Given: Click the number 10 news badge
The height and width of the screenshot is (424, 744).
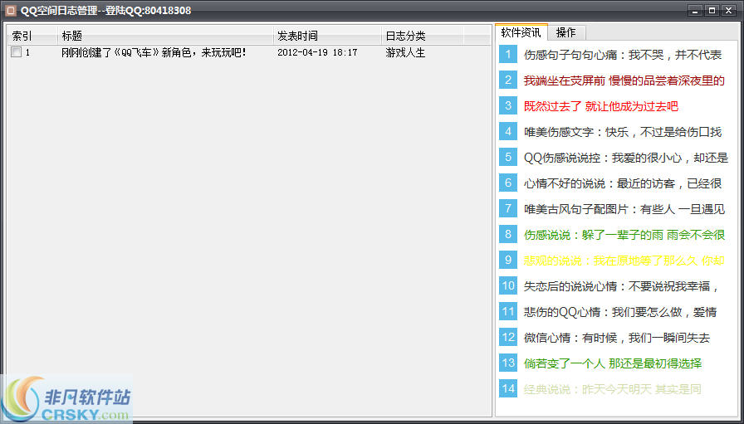Looking at the screenshot, I should point(508,285).
